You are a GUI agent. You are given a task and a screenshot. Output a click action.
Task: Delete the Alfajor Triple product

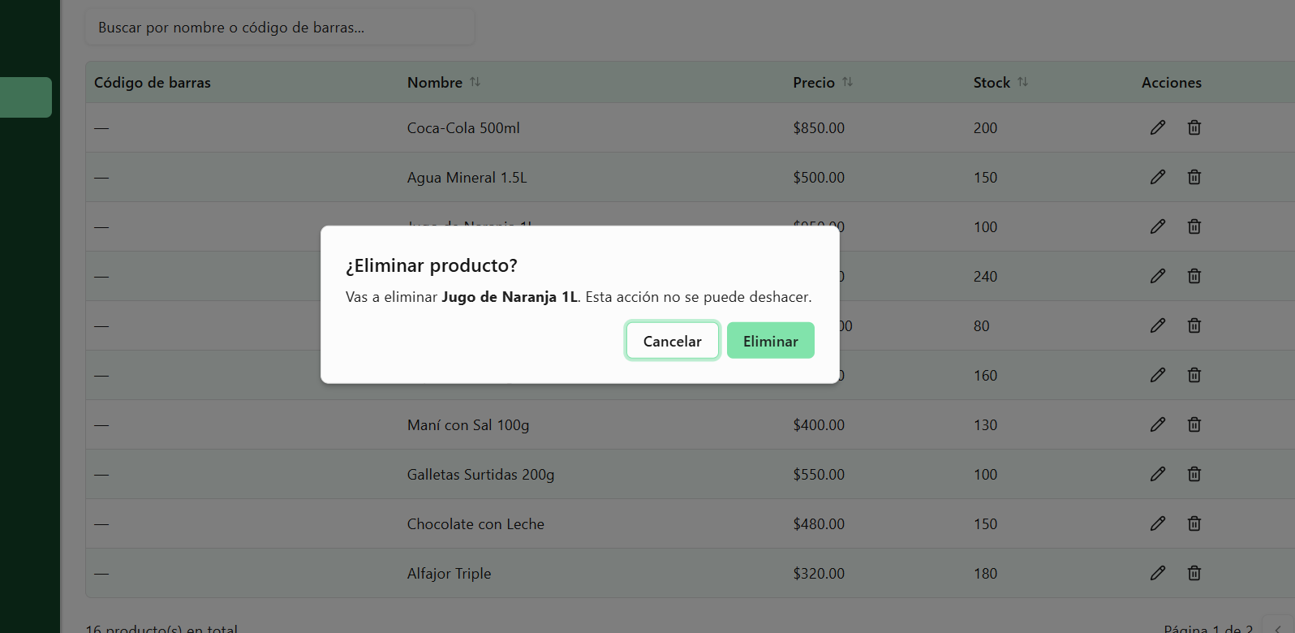coord(1194,573)
